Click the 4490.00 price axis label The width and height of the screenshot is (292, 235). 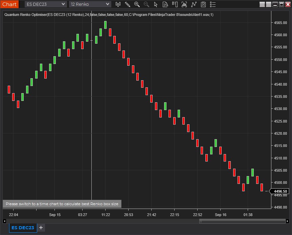click(x=280, y=207)
